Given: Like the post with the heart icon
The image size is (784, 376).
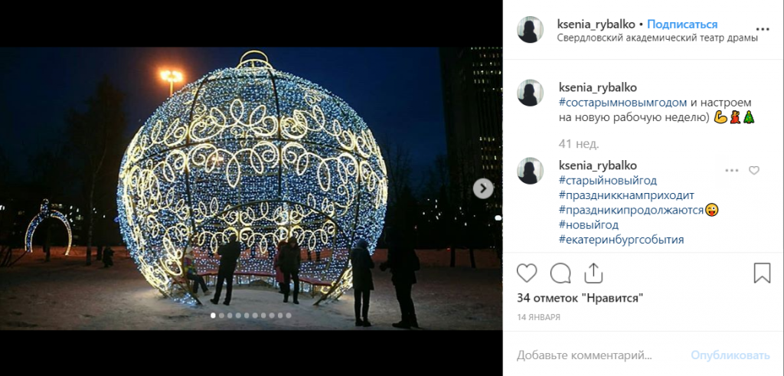Looking at the screenshot, I should click(527, 273).
